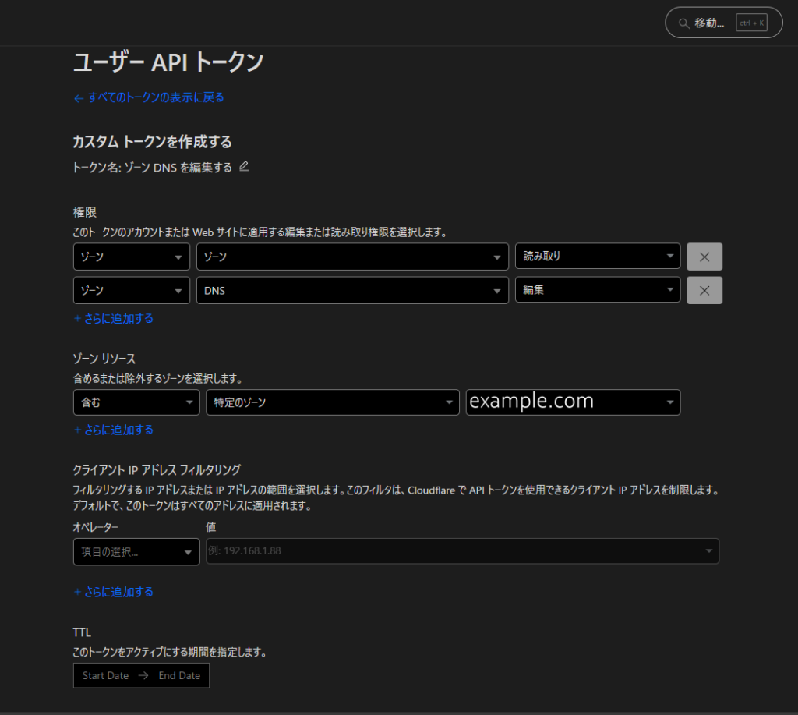Viewport: 798px width, 715px height.
Task: Open first row ゾーン scope dropdown
Action: (x=131, y=257)
